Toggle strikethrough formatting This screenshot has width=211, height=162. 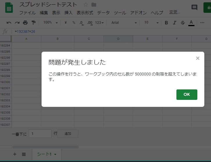pos(183,23)
